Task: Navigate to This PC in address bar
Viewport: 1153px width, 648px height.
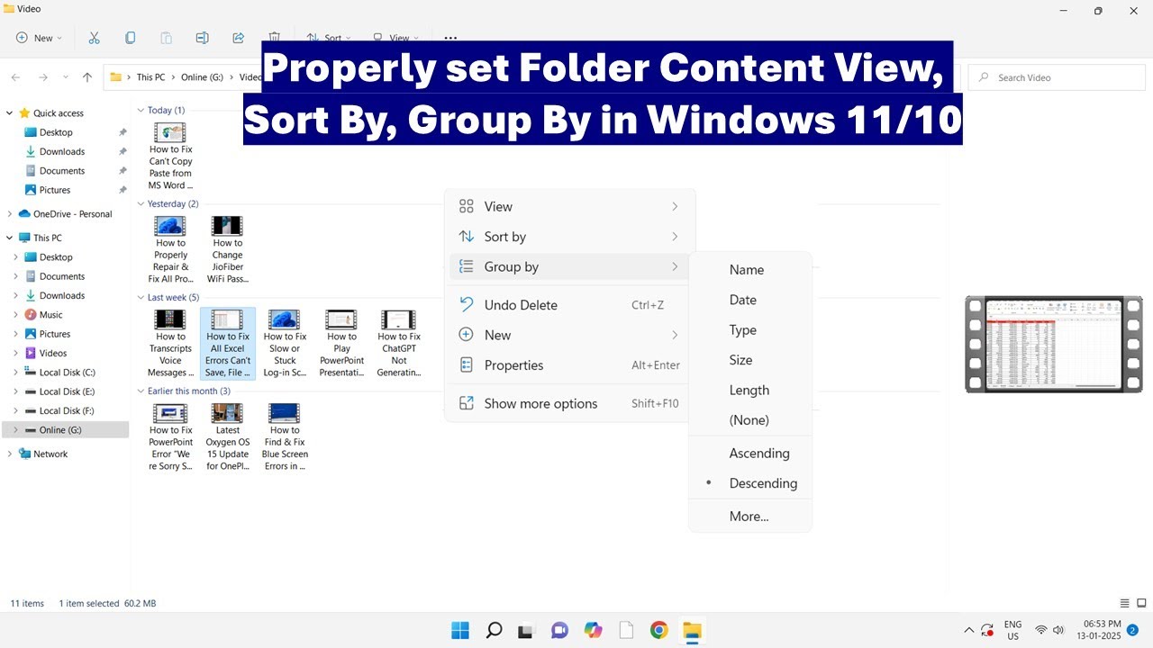Action: click(150, 77)
